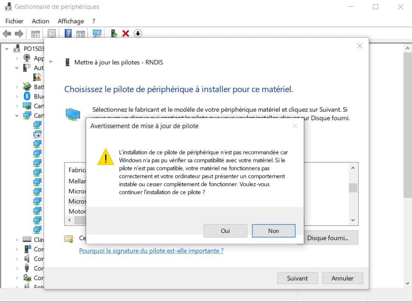412x303 pixels.
Task: Toggle the Action pane toolbar icon
Action: [81, 34]
